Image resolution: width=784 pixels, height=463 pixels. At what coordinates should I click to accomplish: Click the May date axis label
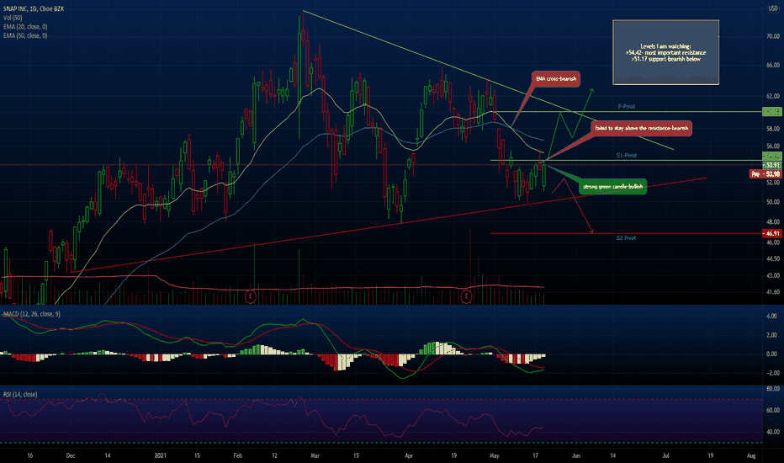(x=495, y=456)
